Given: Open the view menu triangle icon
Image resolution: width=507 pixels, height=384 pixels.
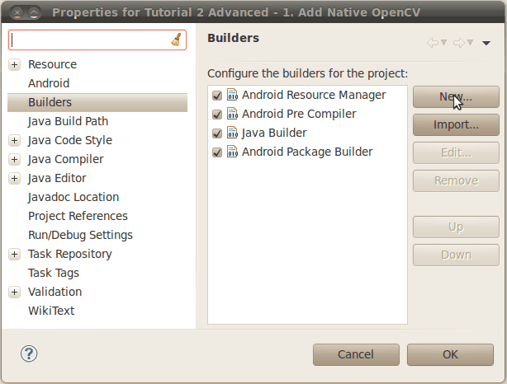Looking at the screenshot, I should (486, 43).
